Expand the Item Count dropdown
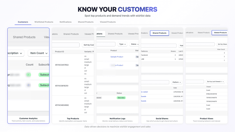Viewport: 235px width, 132px height. click(x=39, y=53)
